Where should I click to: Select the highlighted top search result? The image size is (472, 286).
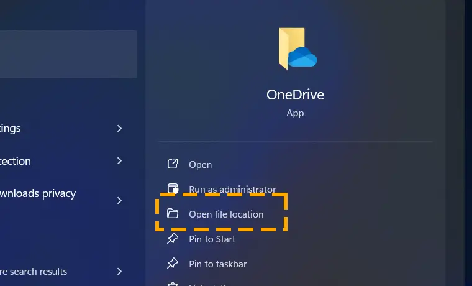click(69, 54)
